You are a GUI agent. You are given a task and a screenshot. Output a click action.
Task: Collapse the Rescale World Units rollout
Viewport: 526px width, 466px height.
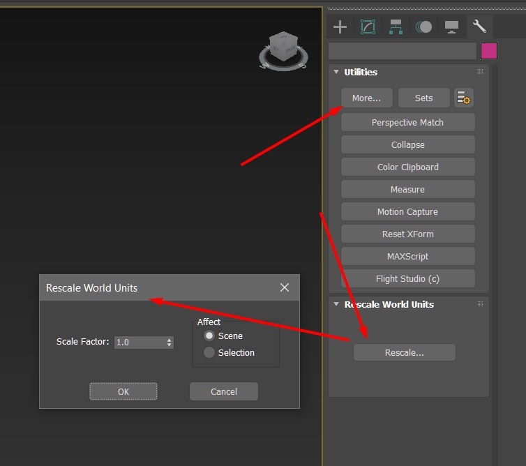pos(336,304)
